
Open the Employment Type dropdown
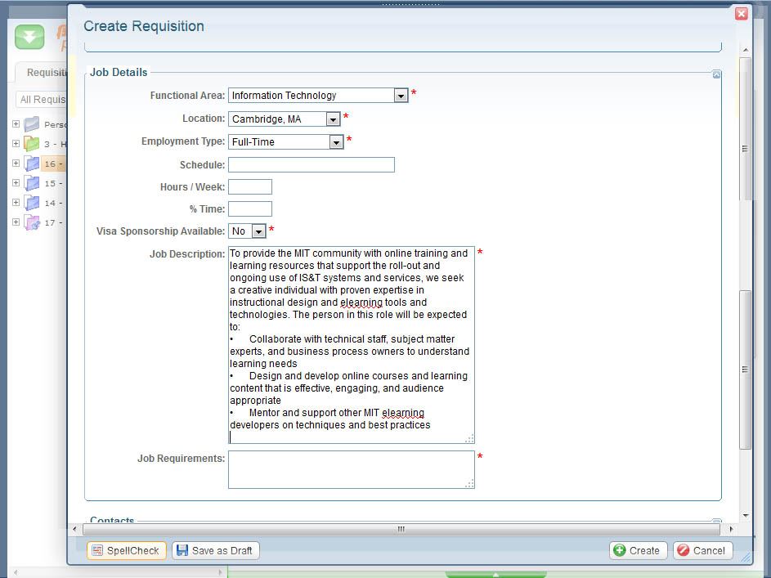pyautogui.click(x=335, y=142)
